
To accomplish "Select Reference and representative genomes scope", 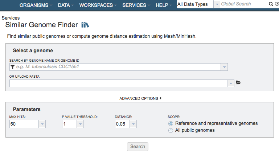I will pyautogui.click(x=171, y=123).
